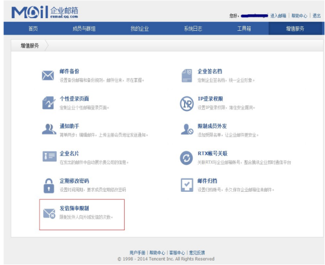The height and width of the screenshot is (265, 325).
Task: Click the 企业名片 card icon
Action: 50,156
